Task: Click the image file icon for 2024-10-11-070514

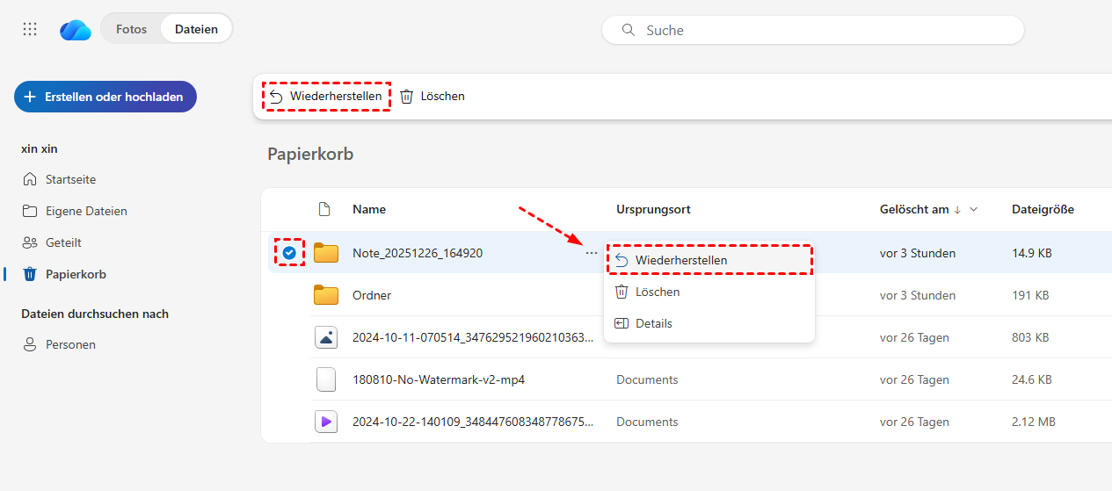Action: 326,337
